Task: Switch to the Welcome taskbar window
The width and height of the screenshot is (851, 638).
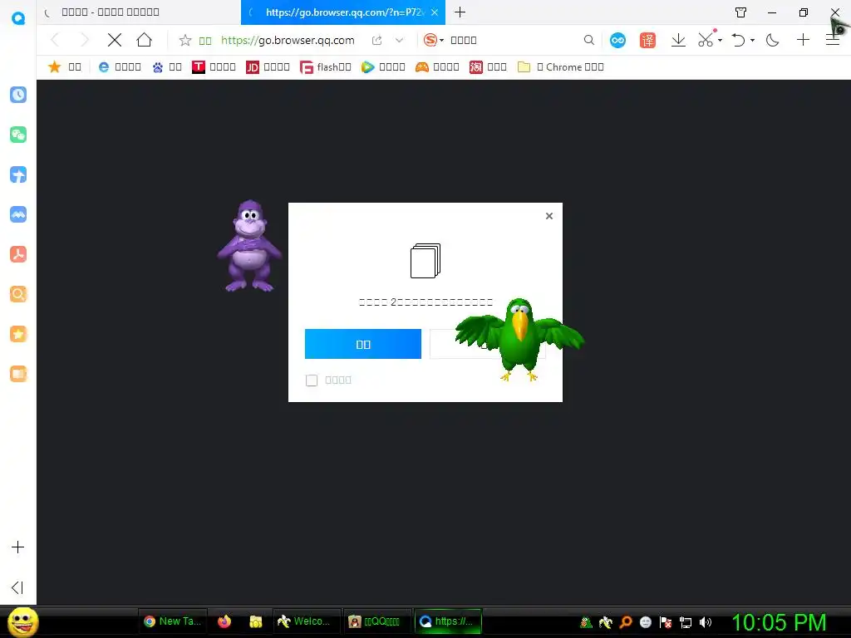Action: point(307,621)
